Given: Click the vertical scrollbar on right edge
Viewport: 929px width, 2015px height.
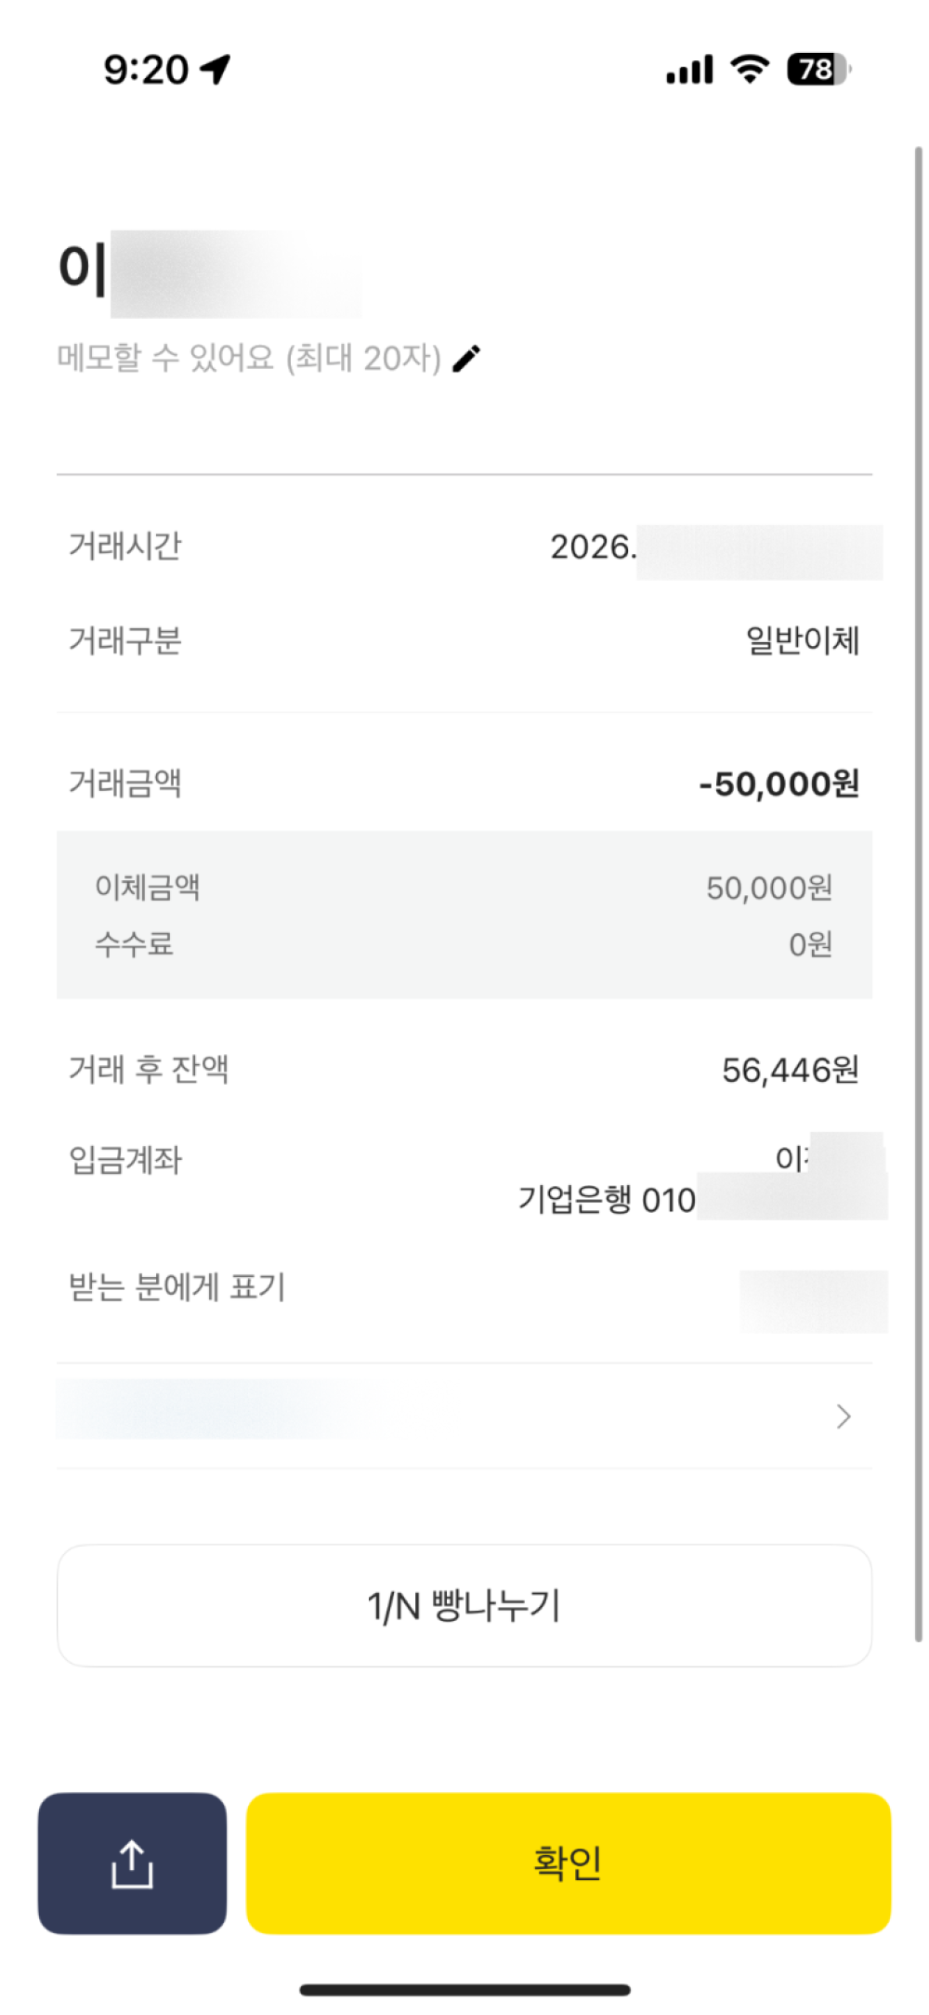Looking at the screenshot, I should click(x=918, y=892).
